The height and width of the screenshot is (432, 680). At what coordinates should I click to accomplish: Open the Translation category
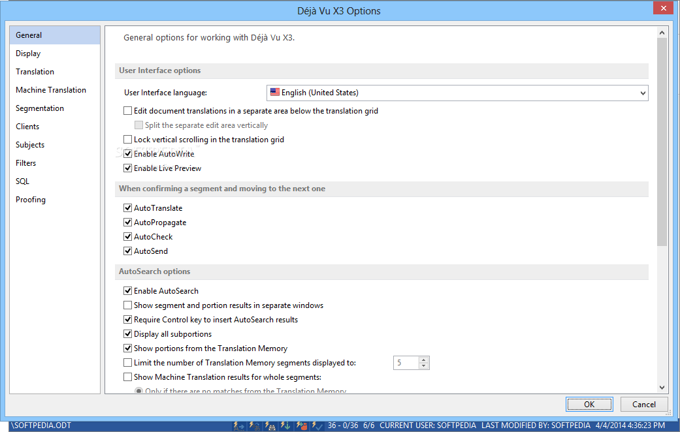click(55, 72)
